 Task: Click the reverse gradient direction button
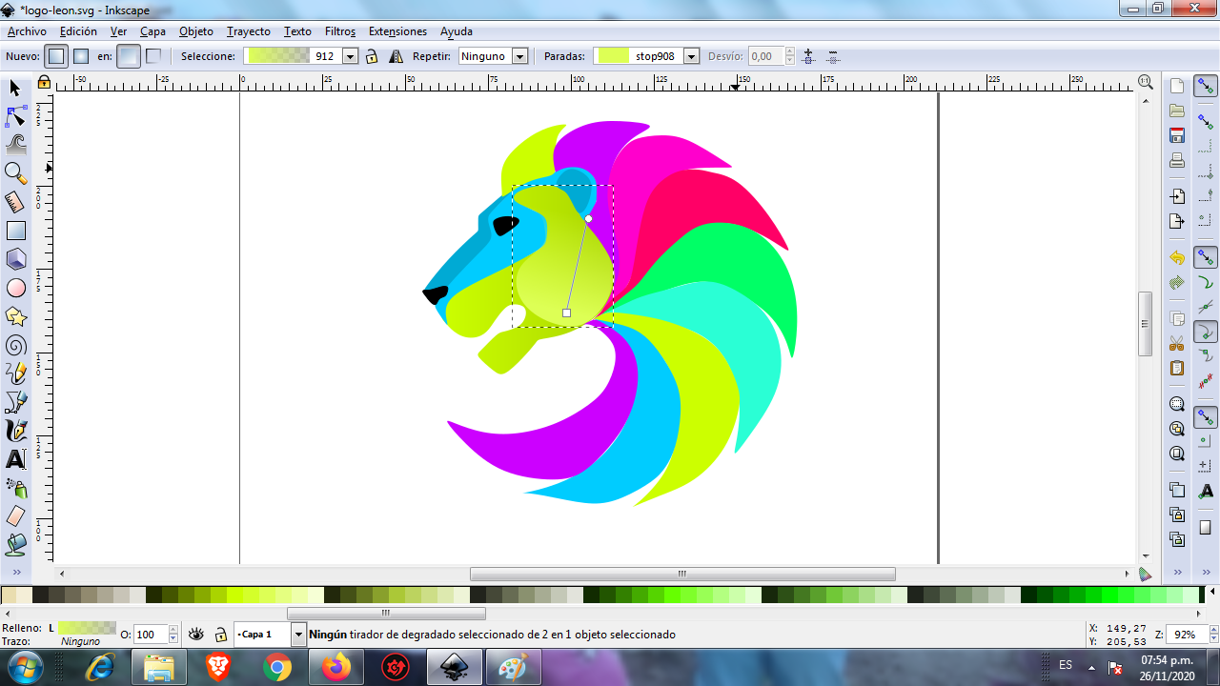point(396,56)
